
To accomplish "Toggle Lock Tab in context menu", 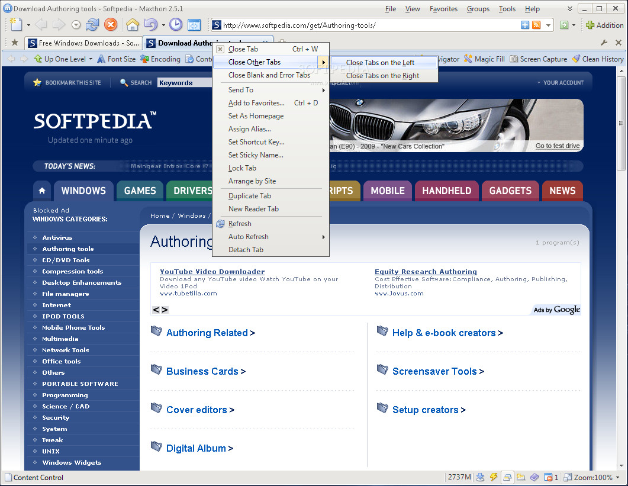I will tap(270, 168).
